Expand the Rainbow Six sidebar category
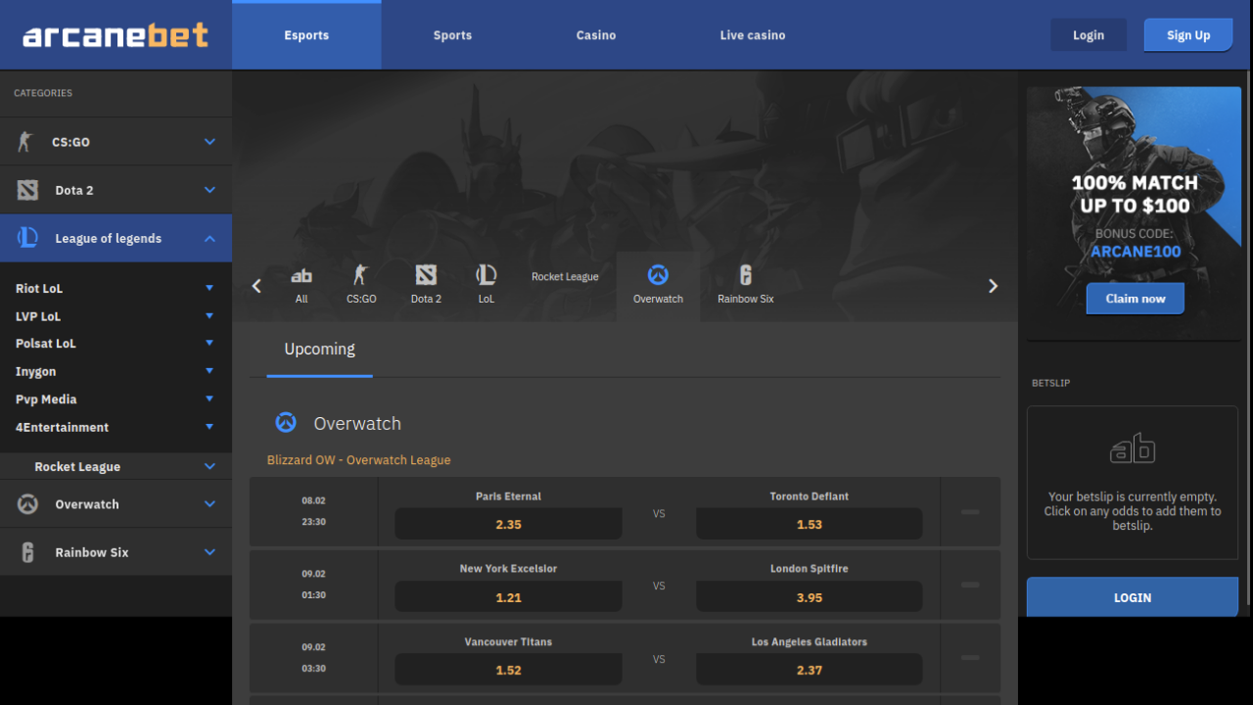The image size is (1253, 705). tap(209, 552)
